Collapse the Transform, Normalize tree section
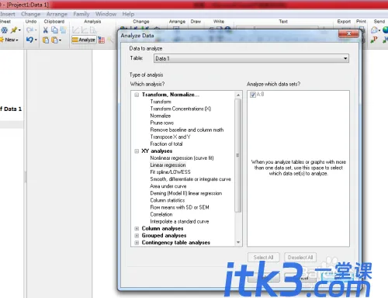 137,95
